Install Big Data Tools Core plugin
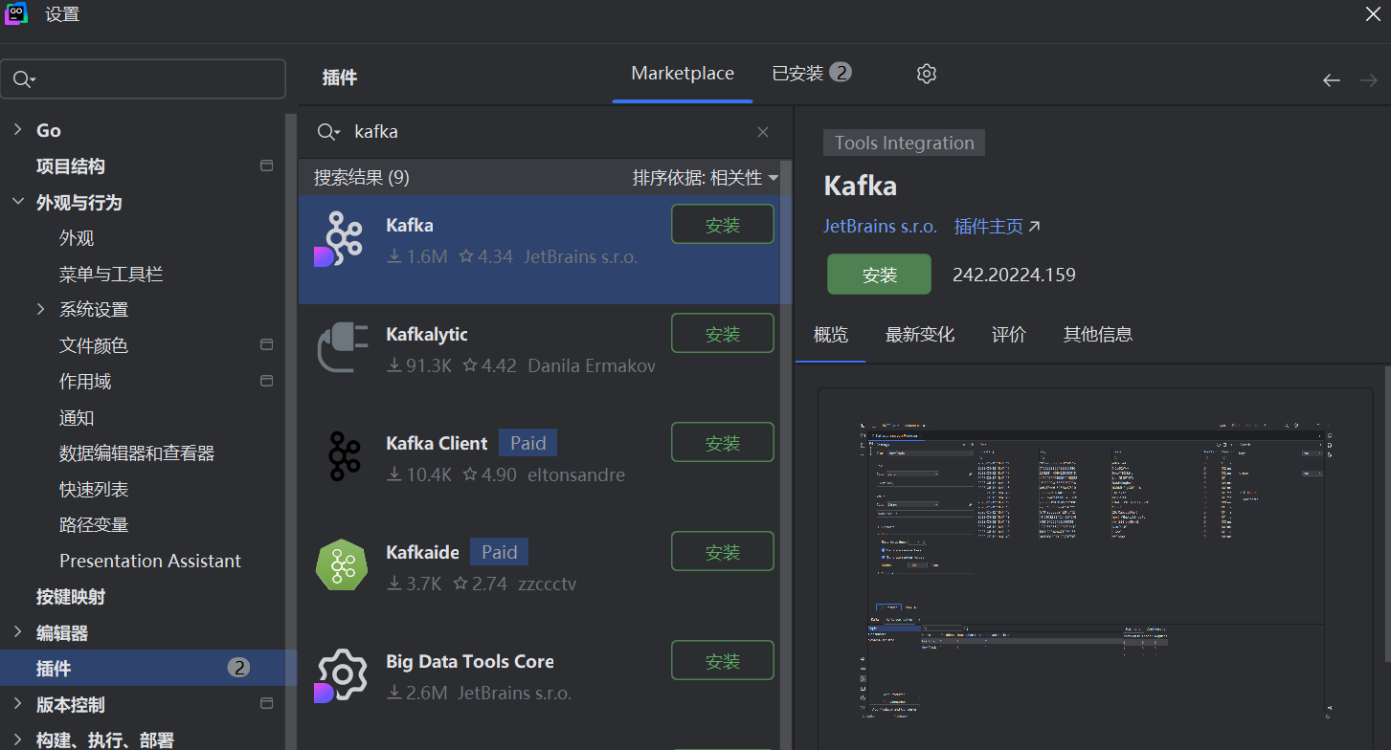The height and width of the screenshot is (750, 1391). (723, 661)
